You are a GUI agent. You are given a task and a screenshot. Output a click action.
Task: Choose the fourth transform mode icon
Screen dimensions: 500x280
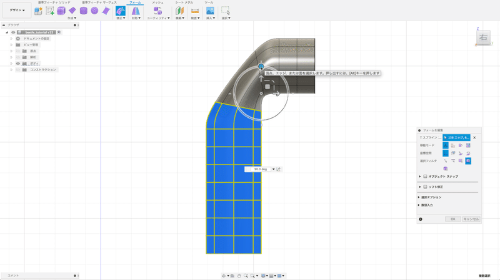(x=468, y=145)
